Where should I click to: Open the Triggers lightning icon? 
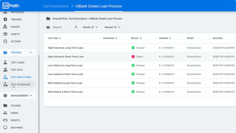(x=5, y=19)
